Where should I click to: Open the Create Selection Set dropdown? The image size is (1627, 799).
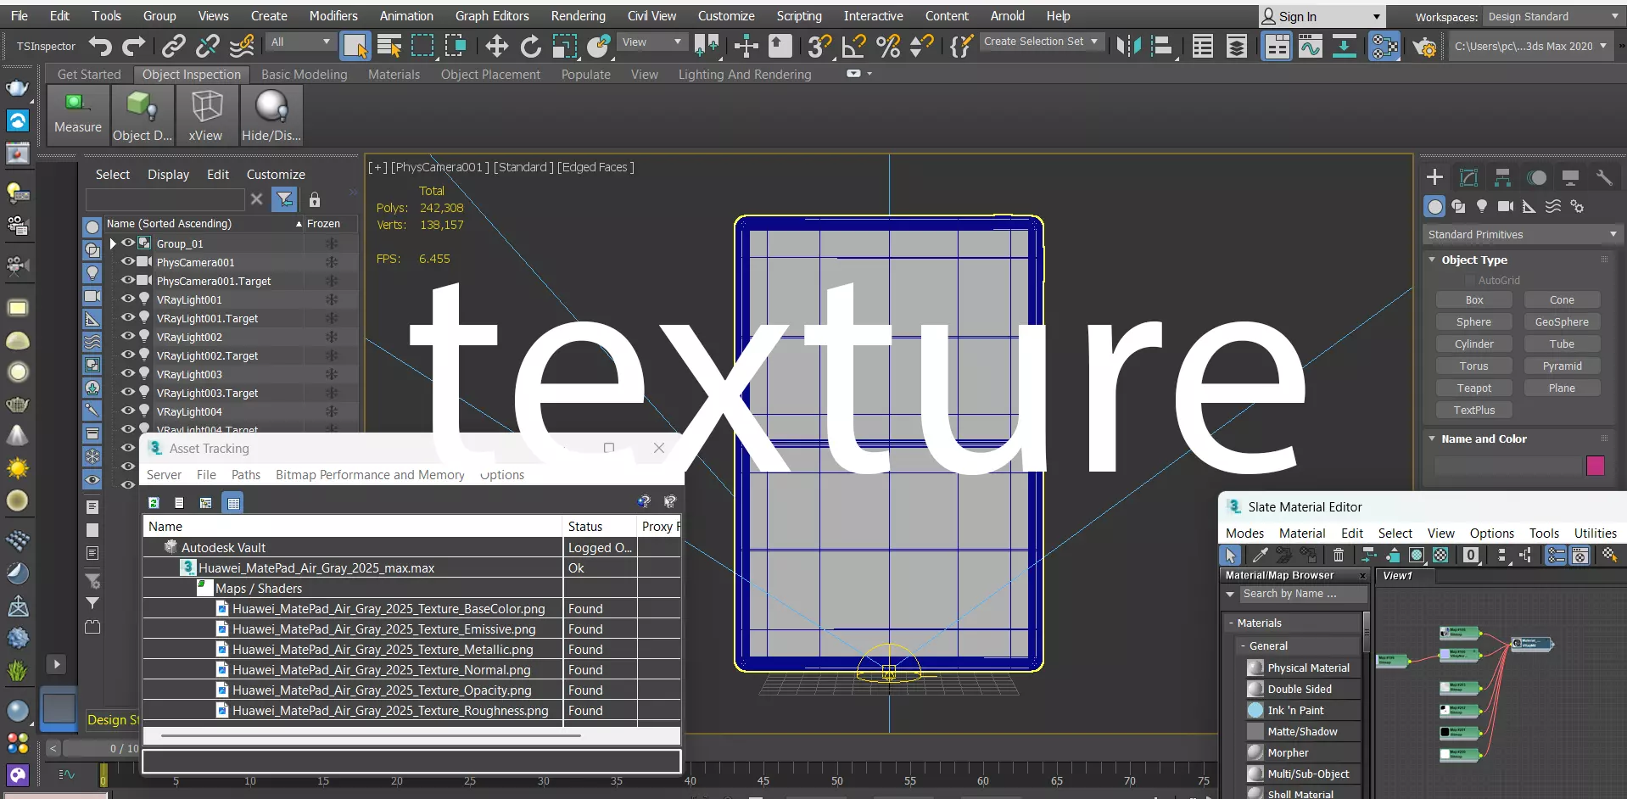1041,42
